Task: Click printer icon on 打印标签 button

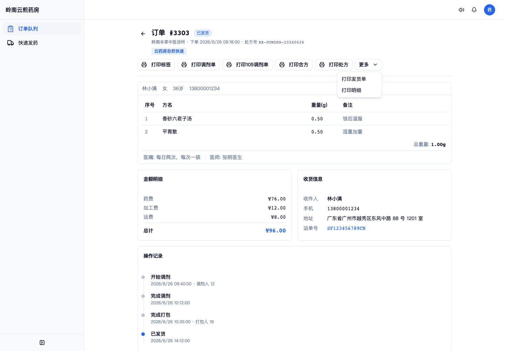Action: pos(144,65)
